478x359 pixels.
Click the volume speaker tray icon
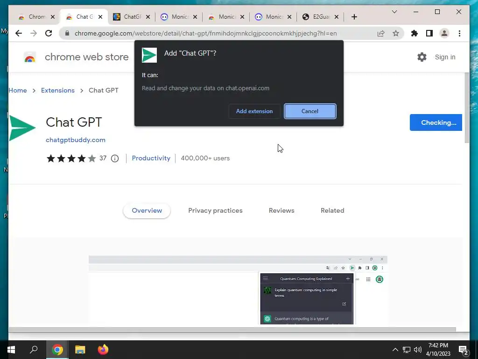click(418, 350)
